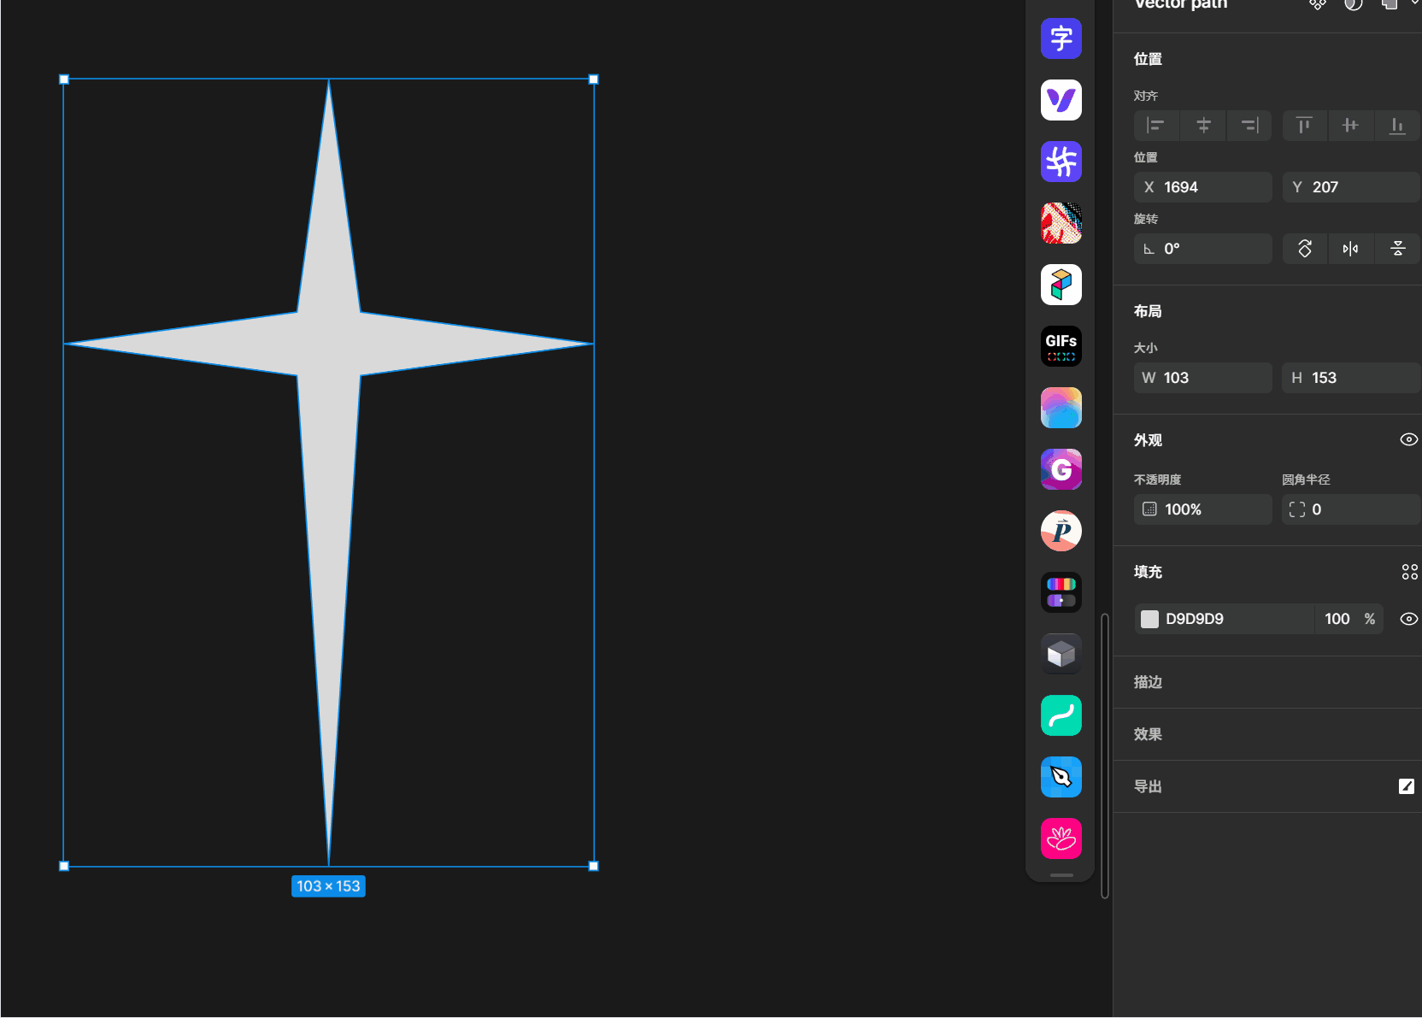Click the rotation field showing 0°

tap(1203, 249)
